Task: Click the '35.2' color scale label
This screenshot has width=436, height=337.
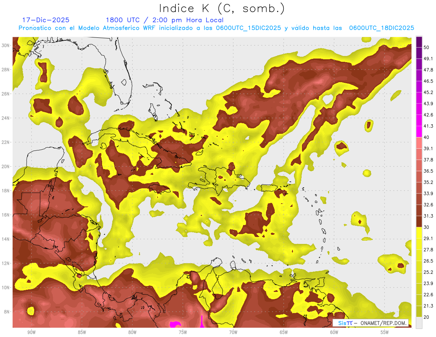Action: pyautogui.click(x=428, y=182)
